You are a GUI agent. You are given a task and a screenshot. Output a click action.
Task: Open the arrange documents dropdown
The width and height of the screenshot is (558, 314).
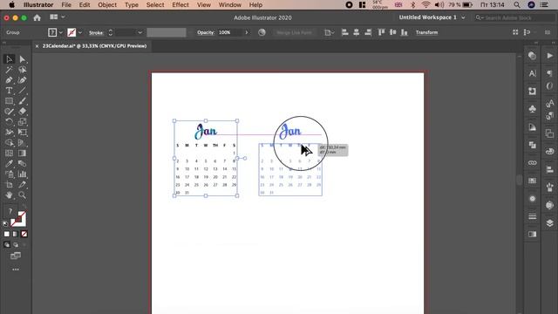click(57, 17)
